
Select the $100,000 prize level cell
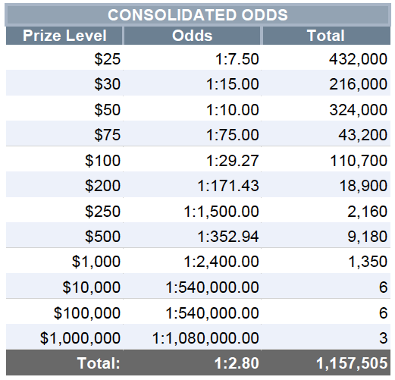pos(64,312)
